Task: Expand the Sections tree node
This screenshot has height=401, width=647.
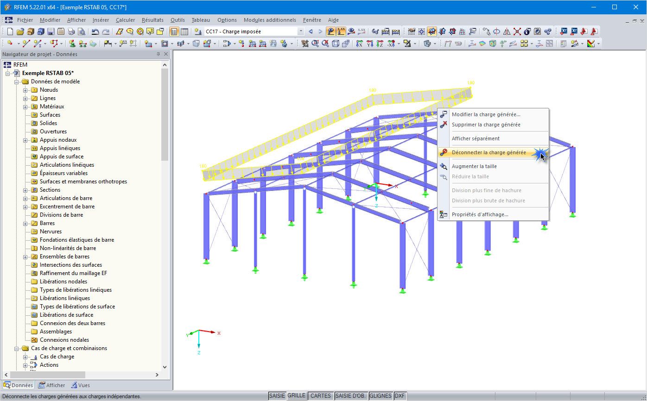Action: click(x=25, y=190)
